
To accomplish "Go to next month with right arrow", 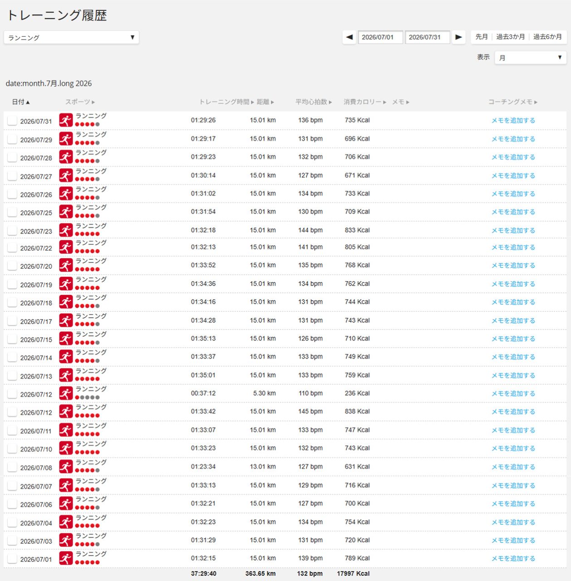I will point(459,37).
